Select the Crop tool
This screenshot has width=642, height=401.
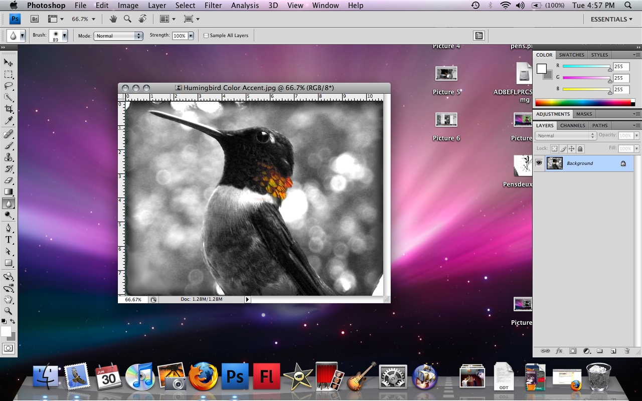point(9,109)
